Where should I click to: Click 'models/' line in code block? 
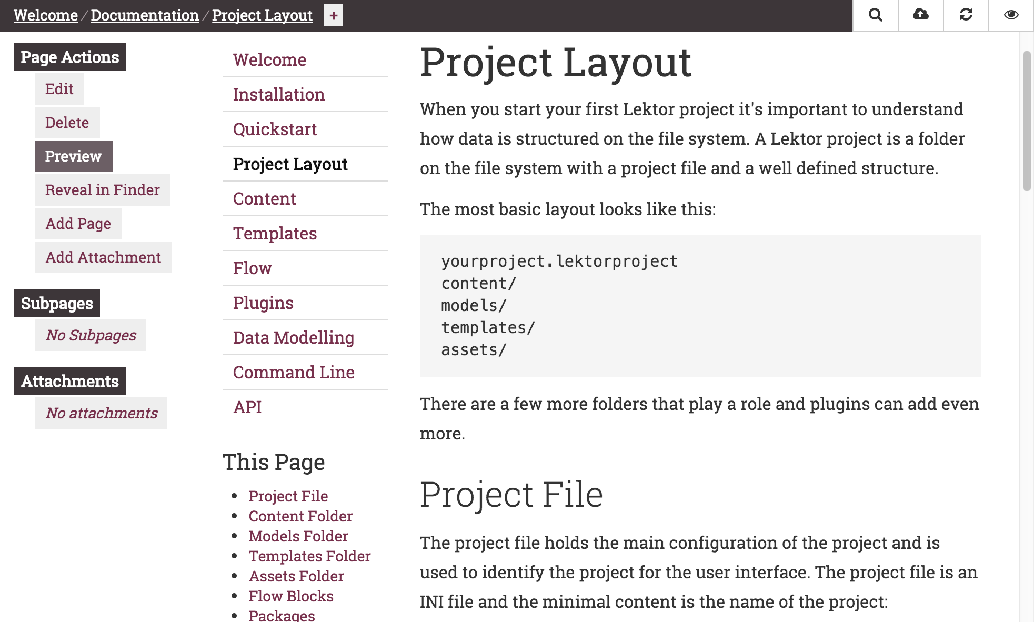[x=474, y=305]
